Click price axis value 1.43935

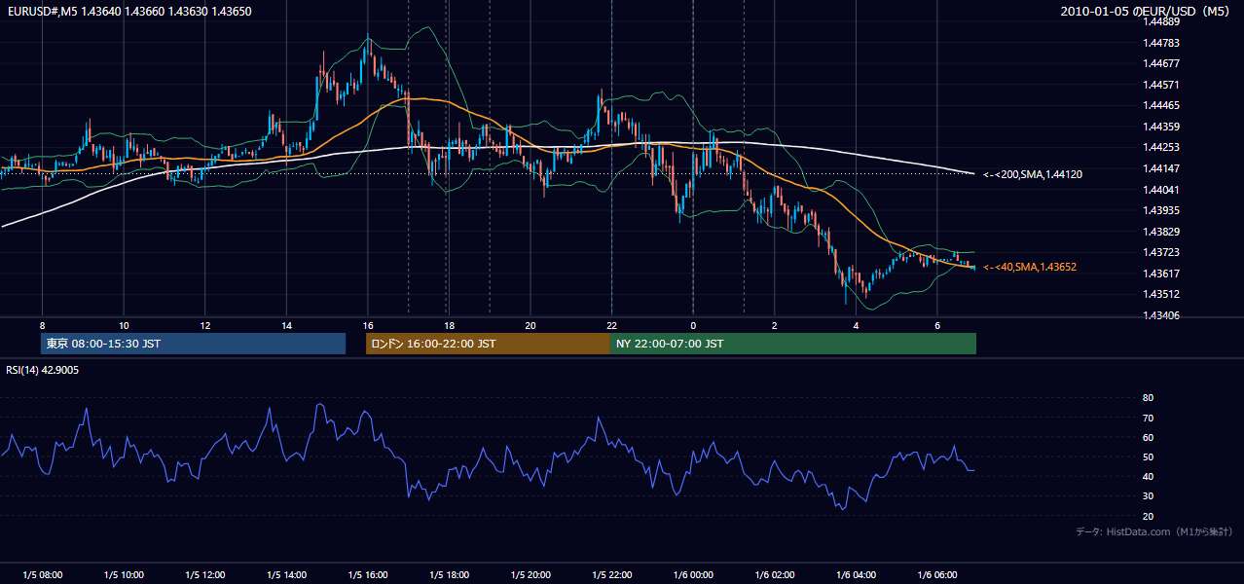pyautogui.click(x=1161, y=210)
